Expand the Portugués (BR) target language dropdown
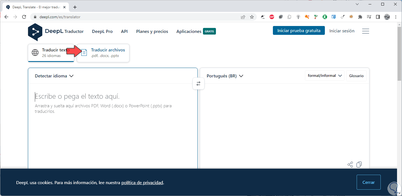The image size is (402, 196). click(x=225, y=76)
